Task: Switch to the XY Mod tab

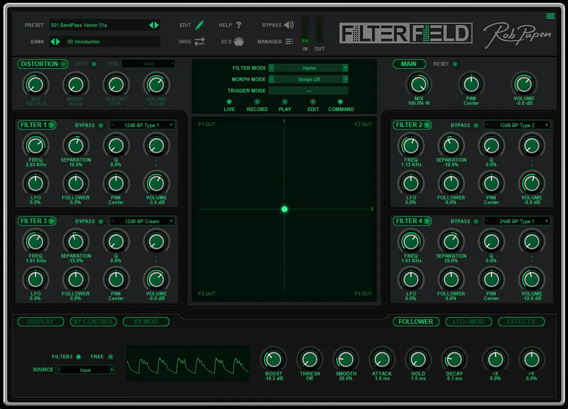Action: click(x=146, y=322)
